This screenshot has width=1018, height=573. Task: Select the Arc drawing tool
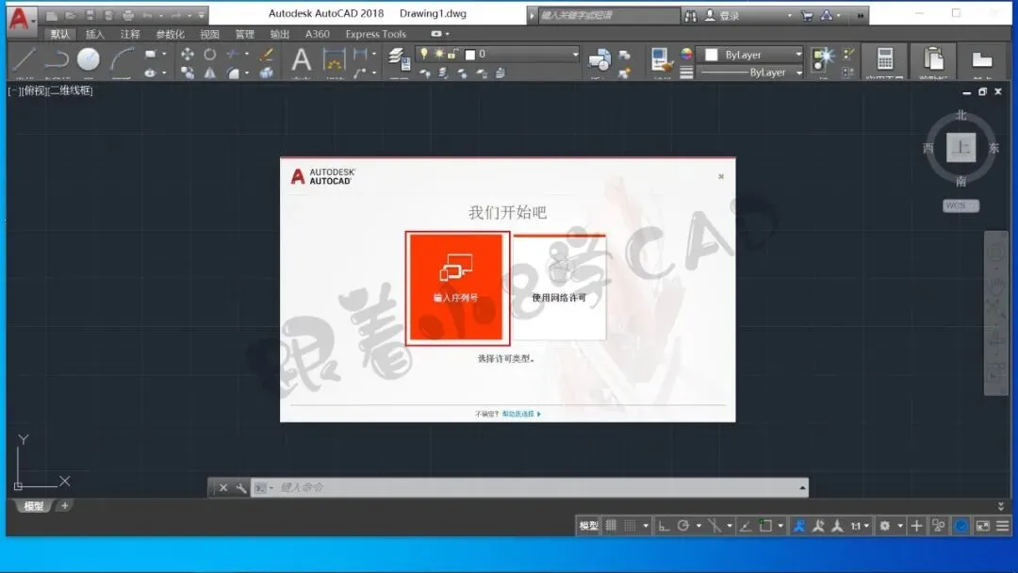click(122, 59)
